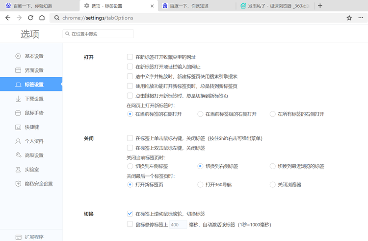Image resolution: width=368 pixels, height=241 pixels.
Task: Select 关闭浏览器 radio option
Action: coord(272,185)
